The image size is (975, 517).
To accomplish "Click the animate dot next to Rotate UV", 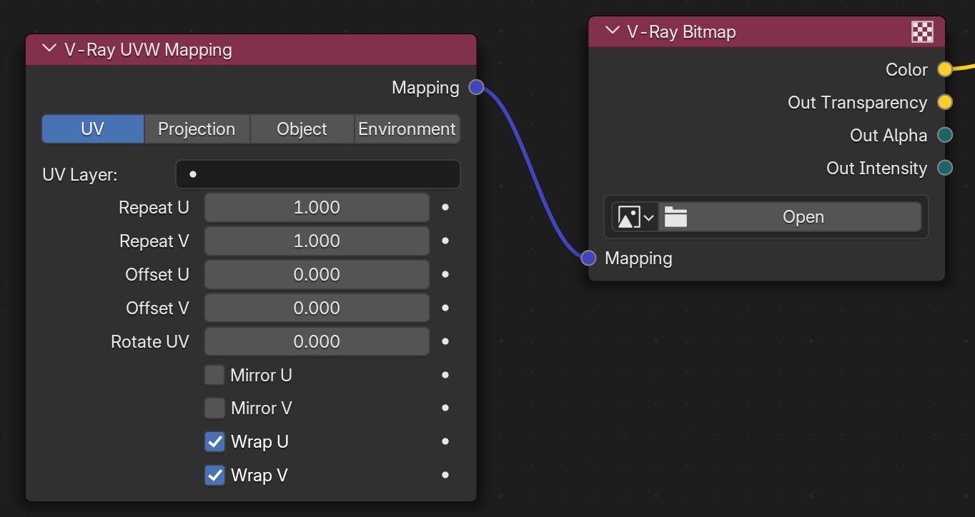I will click(x=445, y=342).
